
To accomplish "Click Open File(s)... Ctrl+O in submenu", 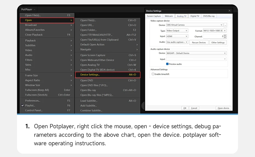I will tap(108, 20).
